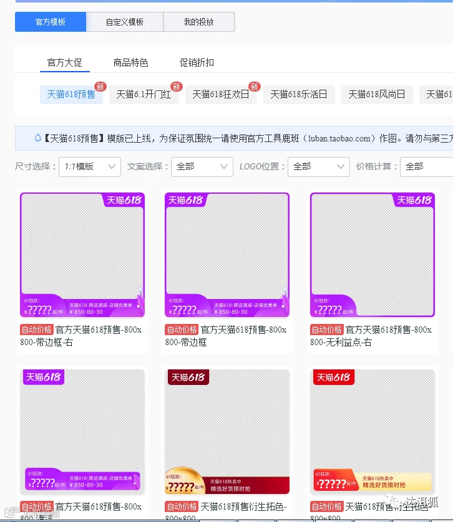453x522 pixels.
Task: Choose the 天猫618狂欢日 campaign tag
Action: pos(221,95)
